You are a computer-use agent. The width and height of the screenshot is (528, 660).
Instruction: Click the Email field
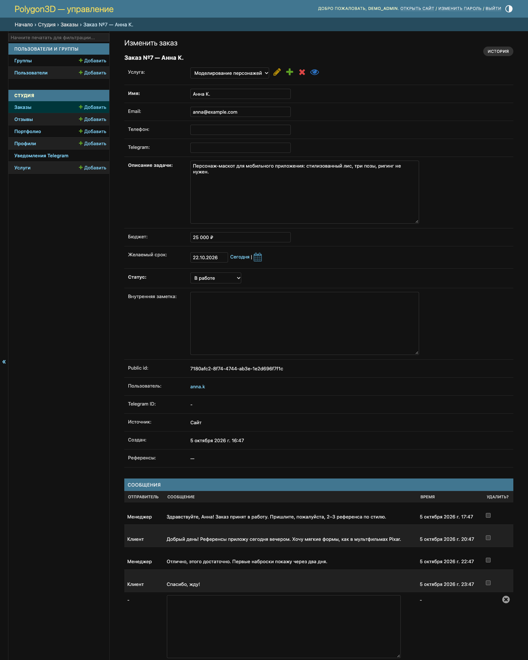[241, 112]
